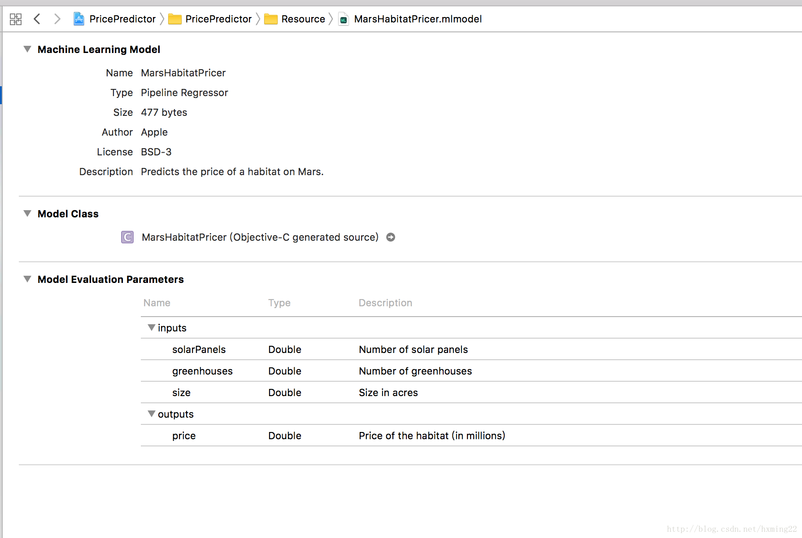Click the class icon beside MarsHabitatPricer source
This screenshot has width=802, height=538.
click(127, 237)
